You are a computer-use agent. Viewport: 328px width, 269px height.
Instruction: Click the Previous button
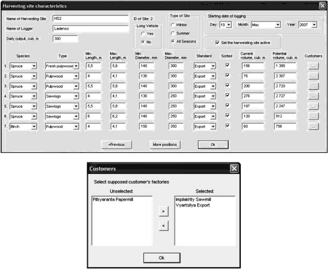click(x=116, y=145)
